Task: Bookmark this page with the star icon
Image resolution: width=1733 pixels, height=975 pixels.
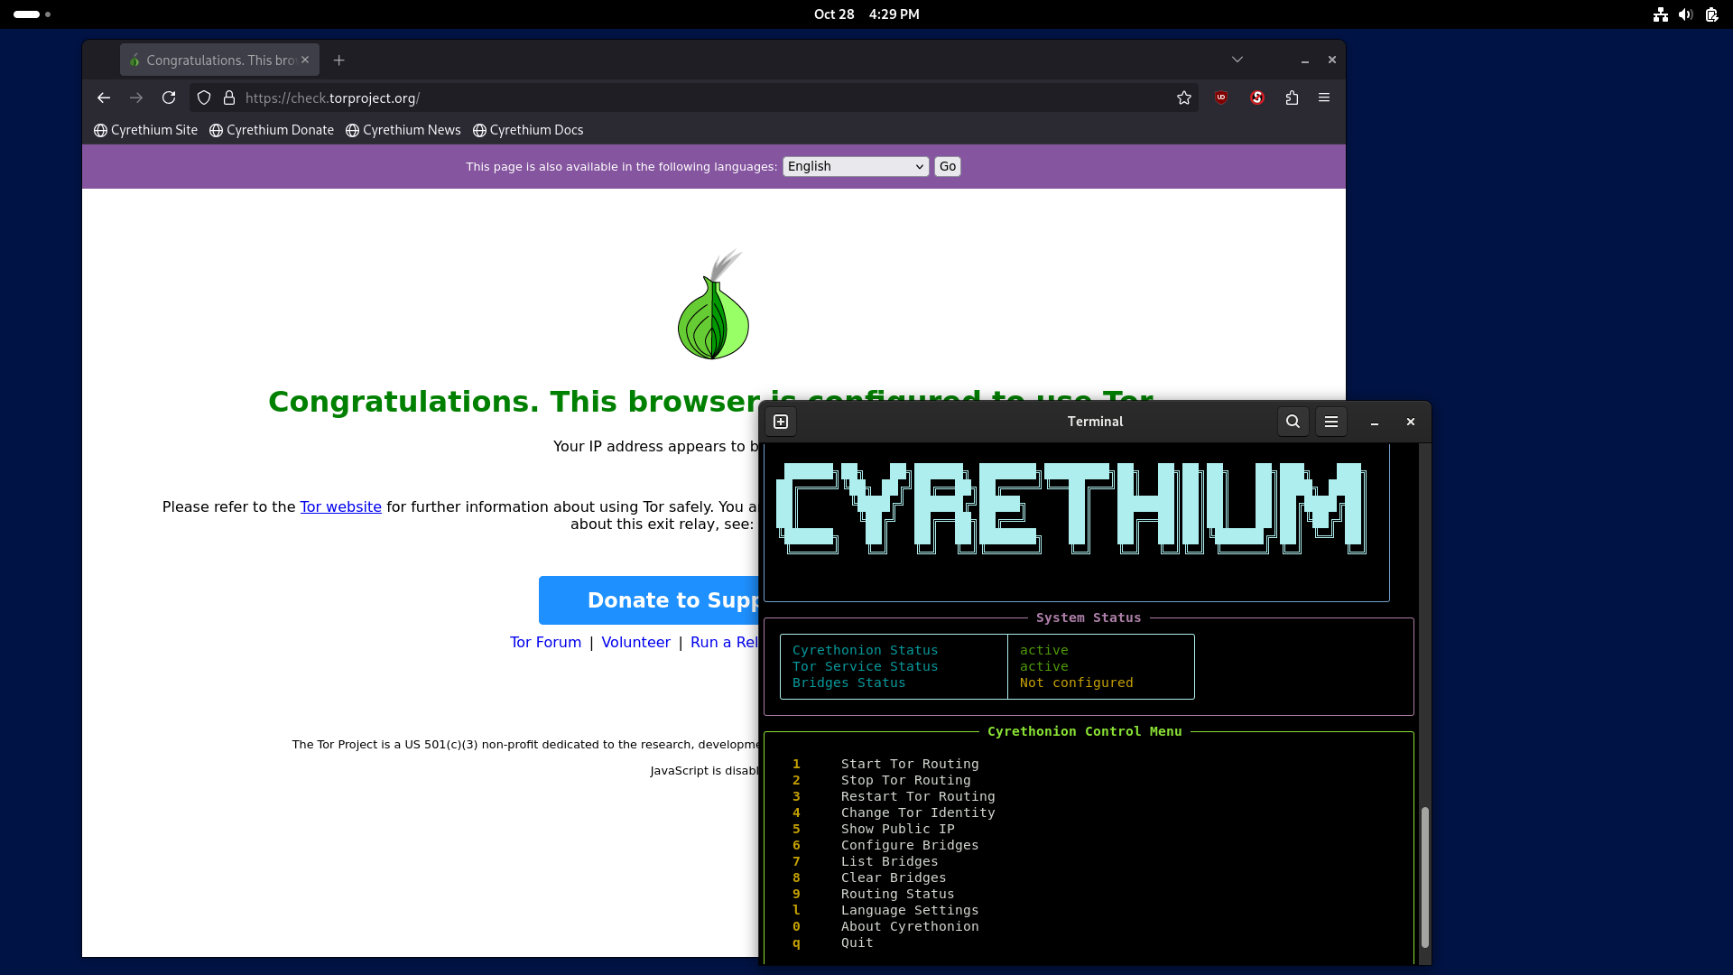Action: [x=1183, y=97]
